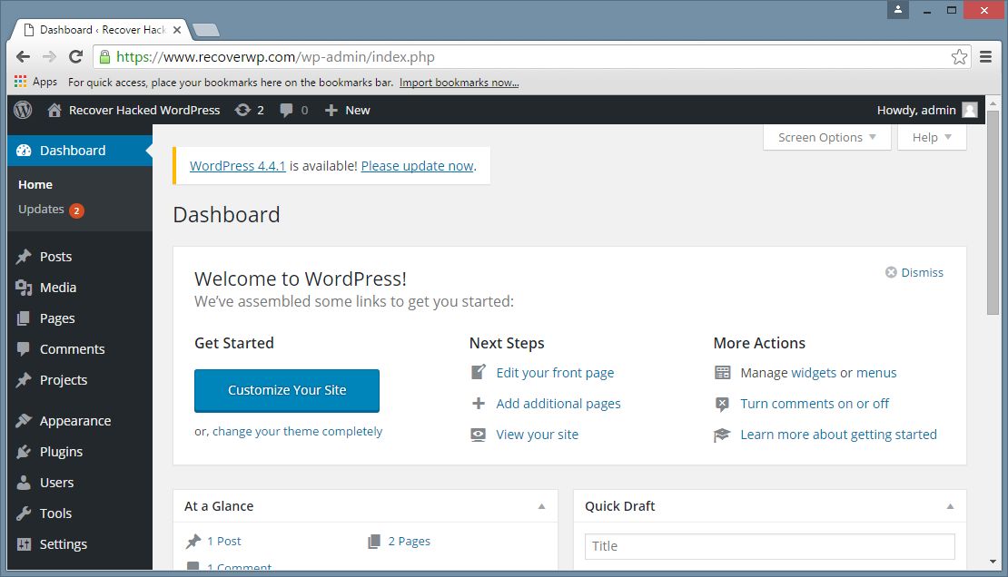This screenshot has height=577, width=1008.
Task: Open a new browser tab
Action: coord(206,30)
